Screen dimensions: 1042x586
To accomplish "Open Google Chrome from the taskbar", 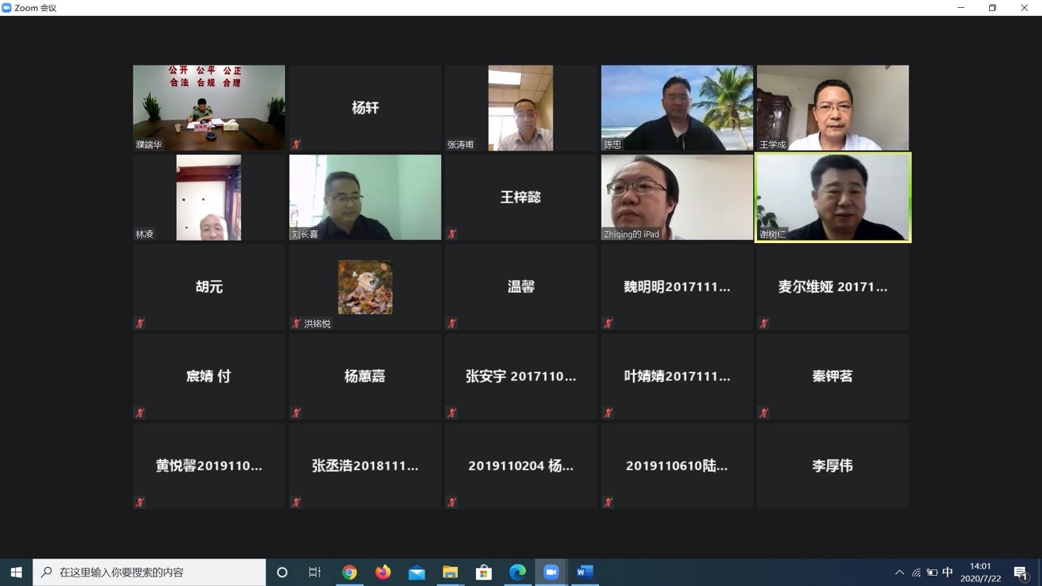I will (349, 572).
